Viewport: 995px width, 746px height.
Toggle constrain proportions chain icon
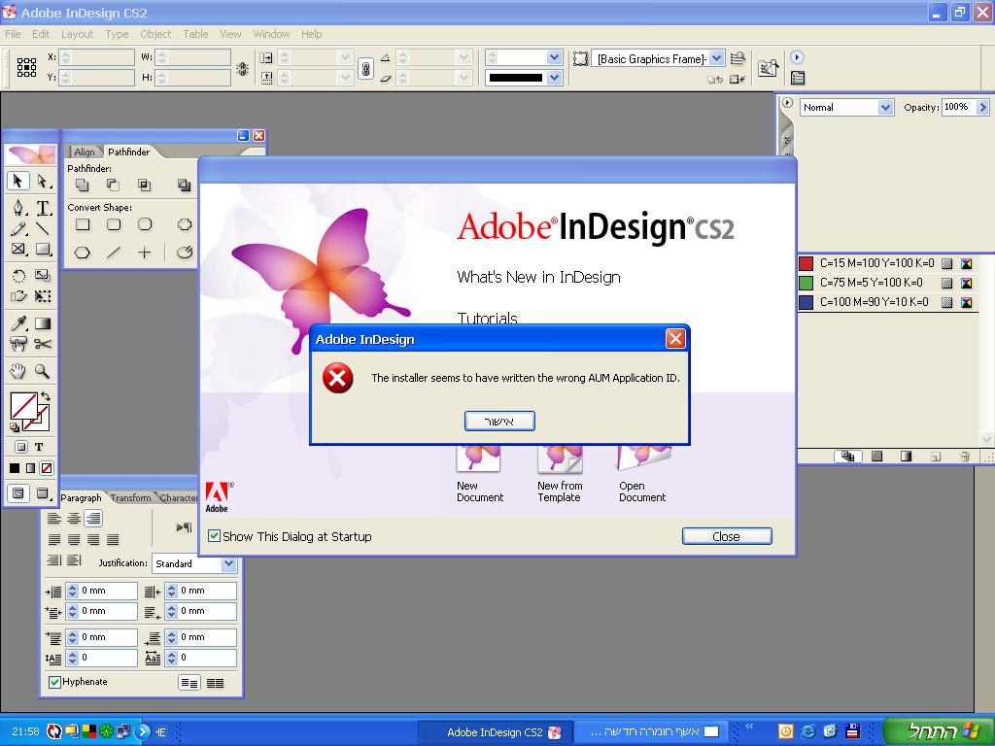(365, 68)
